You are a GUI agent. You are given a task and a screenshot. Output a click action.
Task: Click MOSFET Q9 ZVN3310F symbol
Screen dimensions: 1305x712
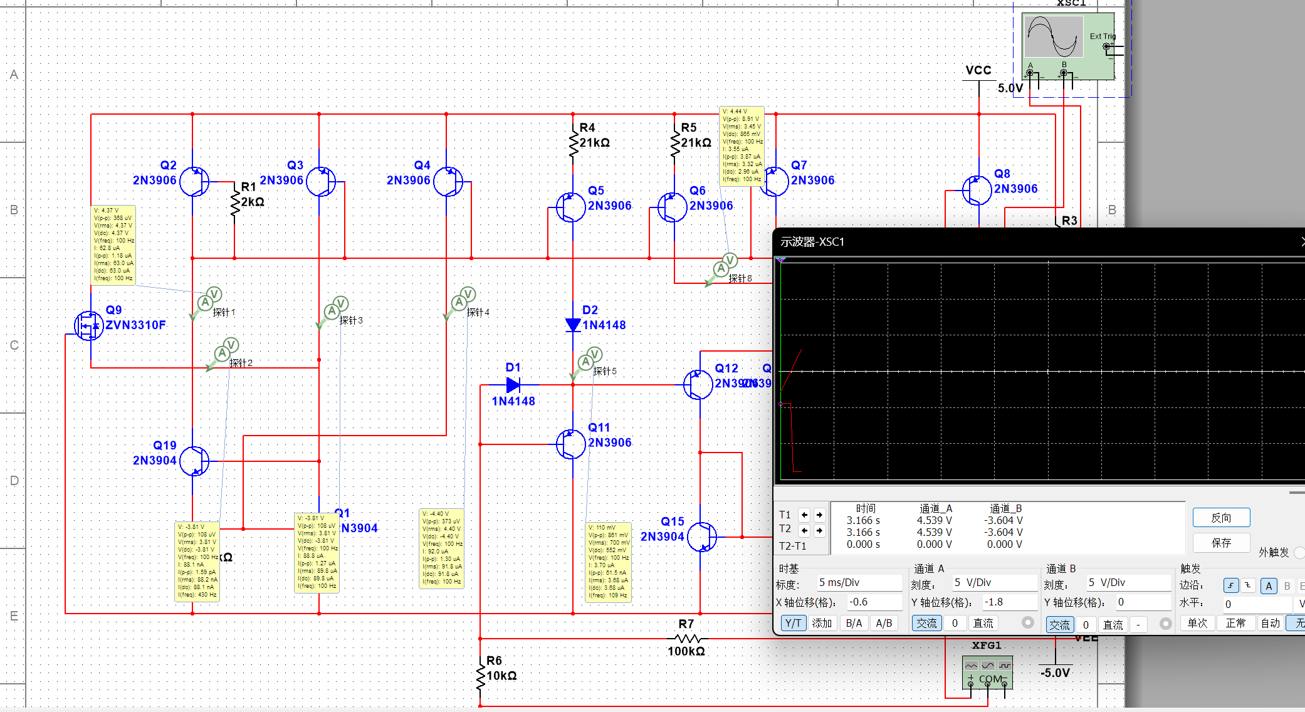[x=88, y=326]
